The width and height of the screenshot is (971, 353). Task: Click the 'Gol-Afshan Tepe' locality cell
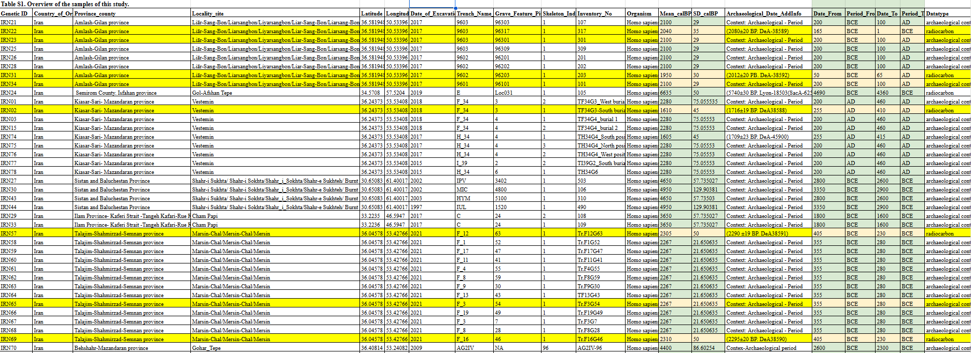tap(275, 93)
